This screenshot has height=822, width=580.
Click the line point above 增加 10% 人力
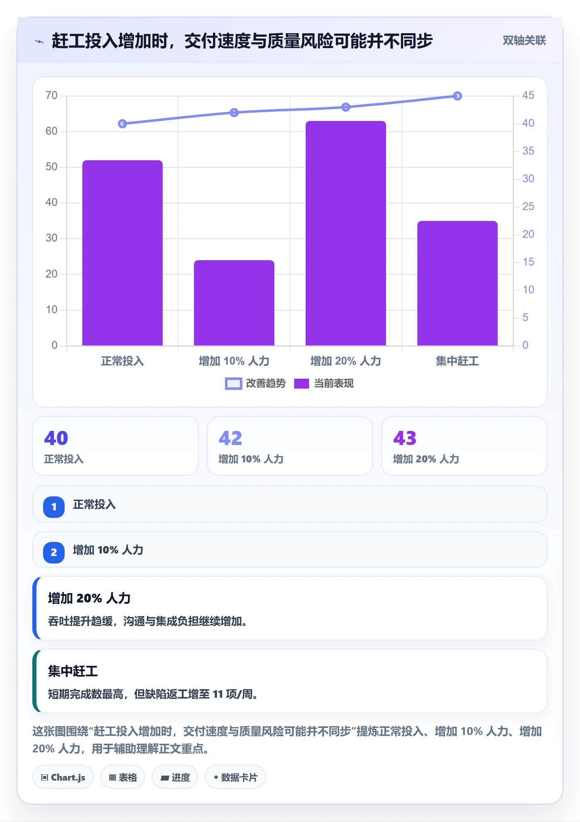[x=234, y=113]
